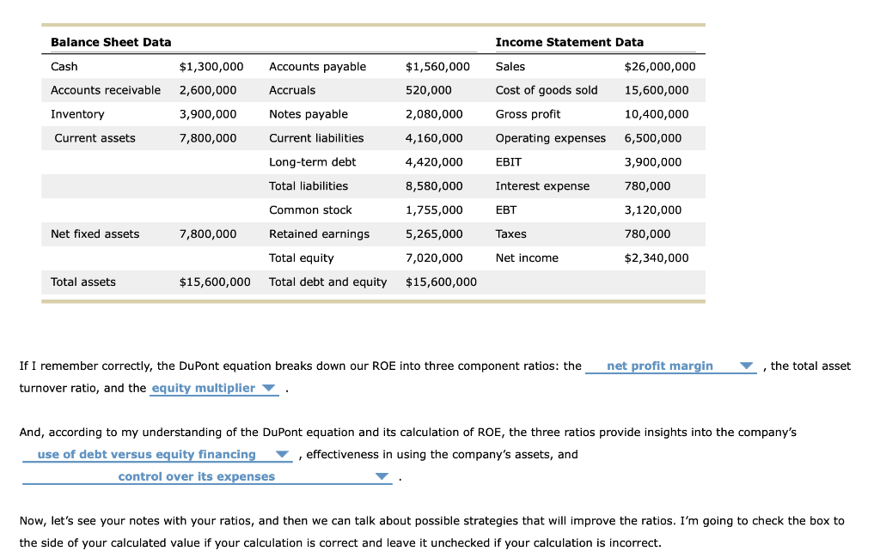Image resolution: width=880 pixels, height=557 pixels.
Task: Click Total equity value 7,020,000
Action: coord(434,258)
